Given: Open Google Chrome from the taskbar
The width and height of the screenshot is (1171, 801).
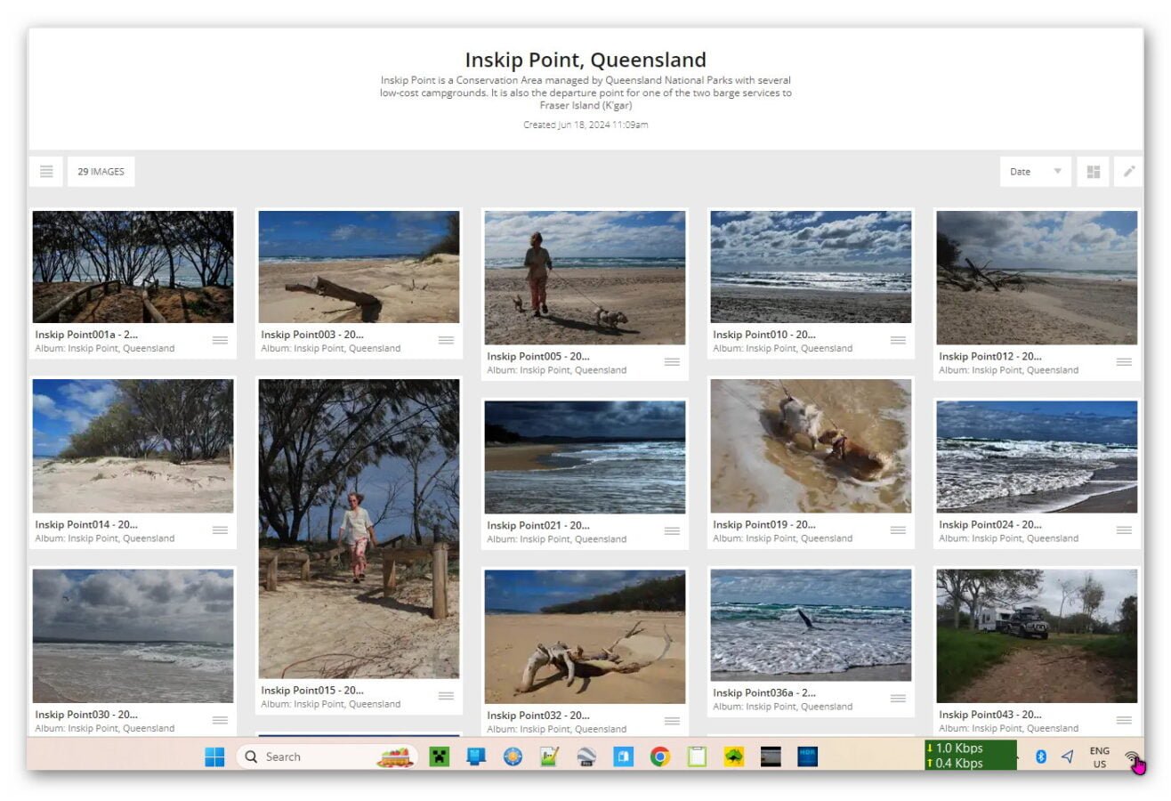Looking at the screenshot, I should [x=659, y=756].
